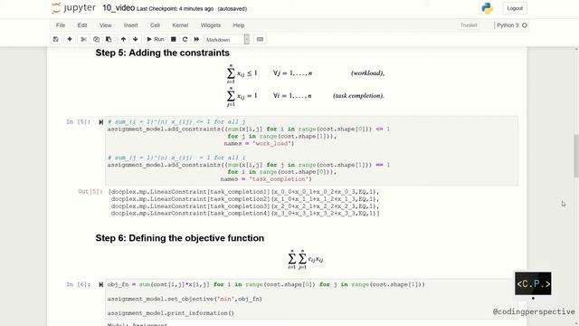Screen dimensions: 579x326
Task: Click the task_completion names line in code
Action: (266, 179)
